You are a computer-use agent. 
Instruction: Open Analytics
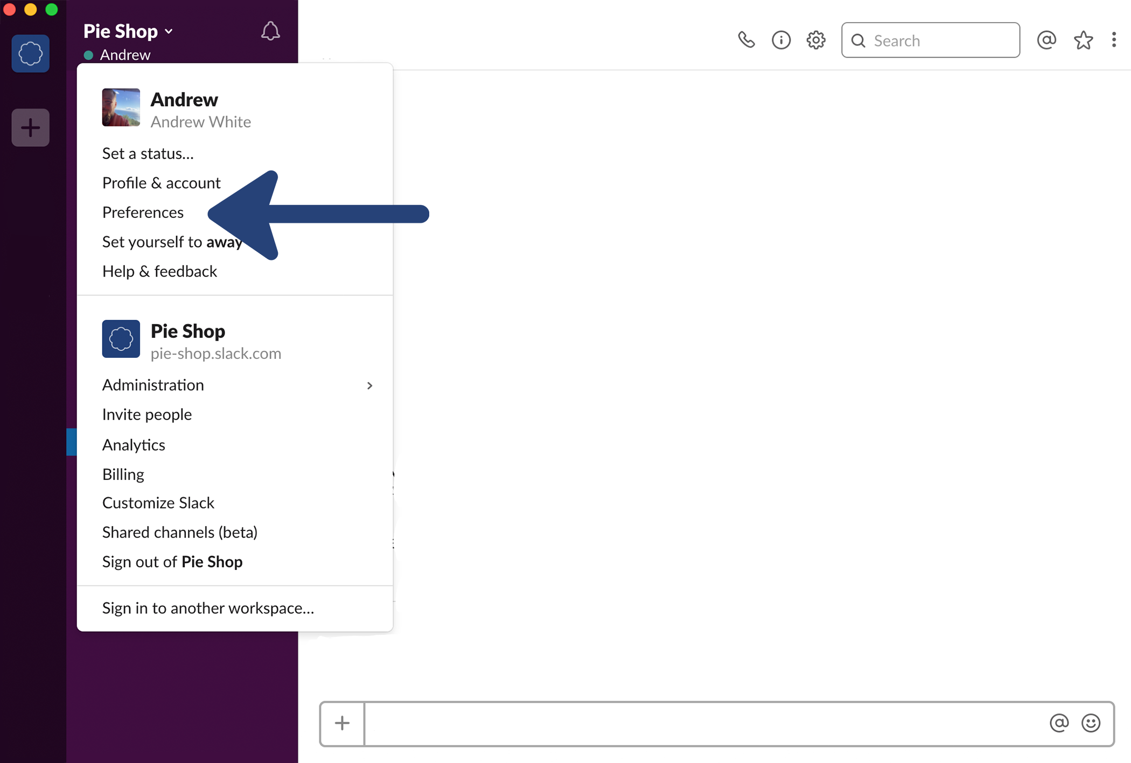coord(134,445)
